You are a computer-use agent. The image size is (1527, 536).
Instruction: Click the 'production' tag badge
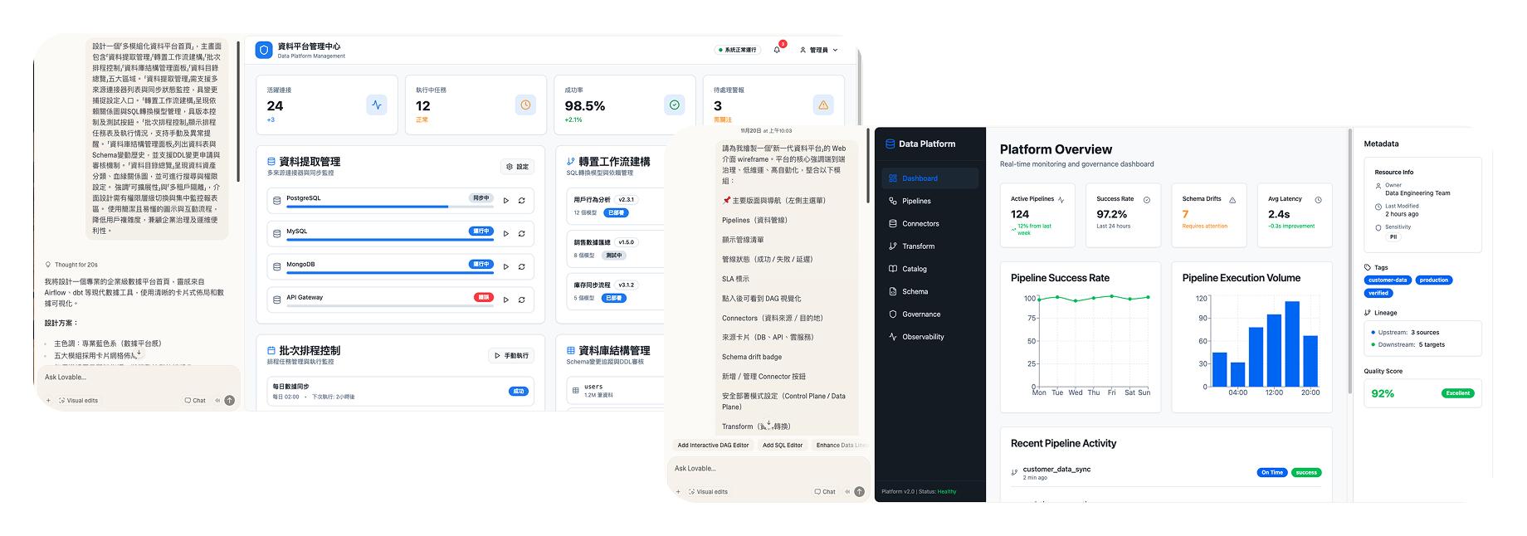point(1433,280)
